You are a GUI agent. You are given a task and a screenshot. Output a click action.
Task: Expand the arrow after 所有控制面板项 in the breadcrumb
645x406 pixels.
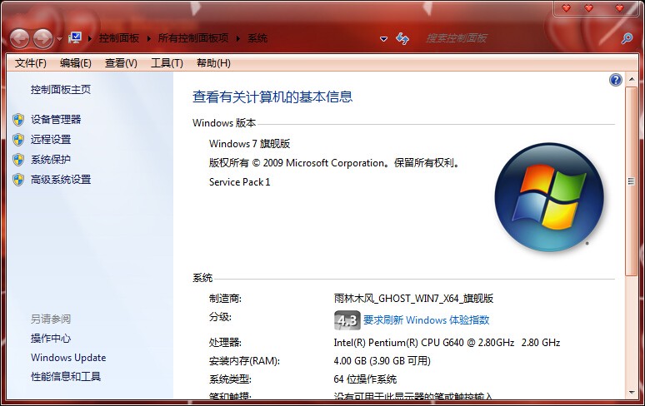coord(237,38)
